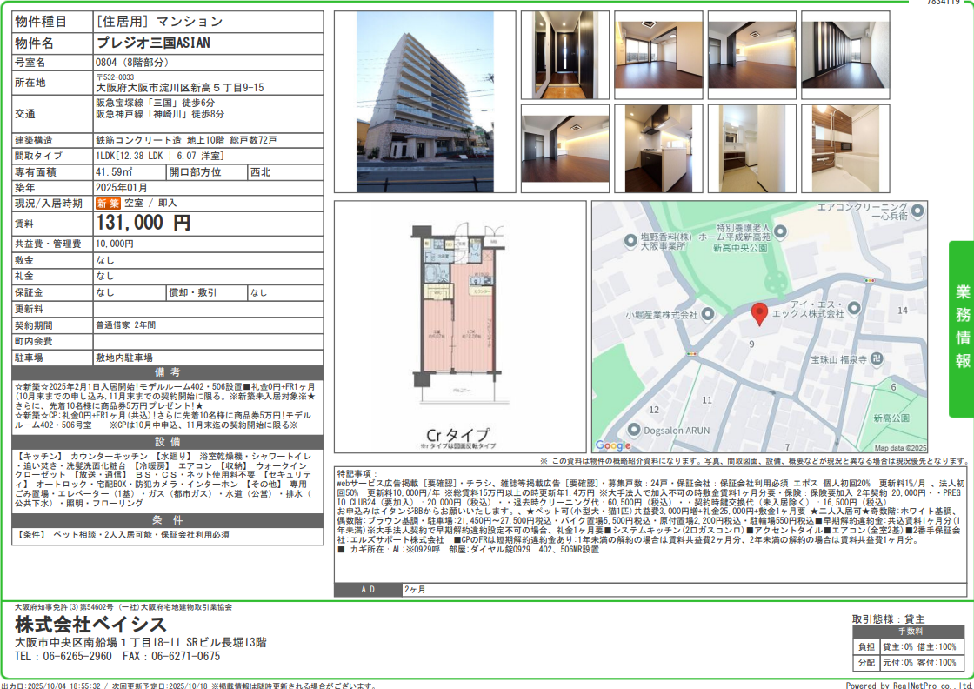Click the red property location pin
This screenshot has height=689, width=974.
pyautogui.click(x=759, y=314)
